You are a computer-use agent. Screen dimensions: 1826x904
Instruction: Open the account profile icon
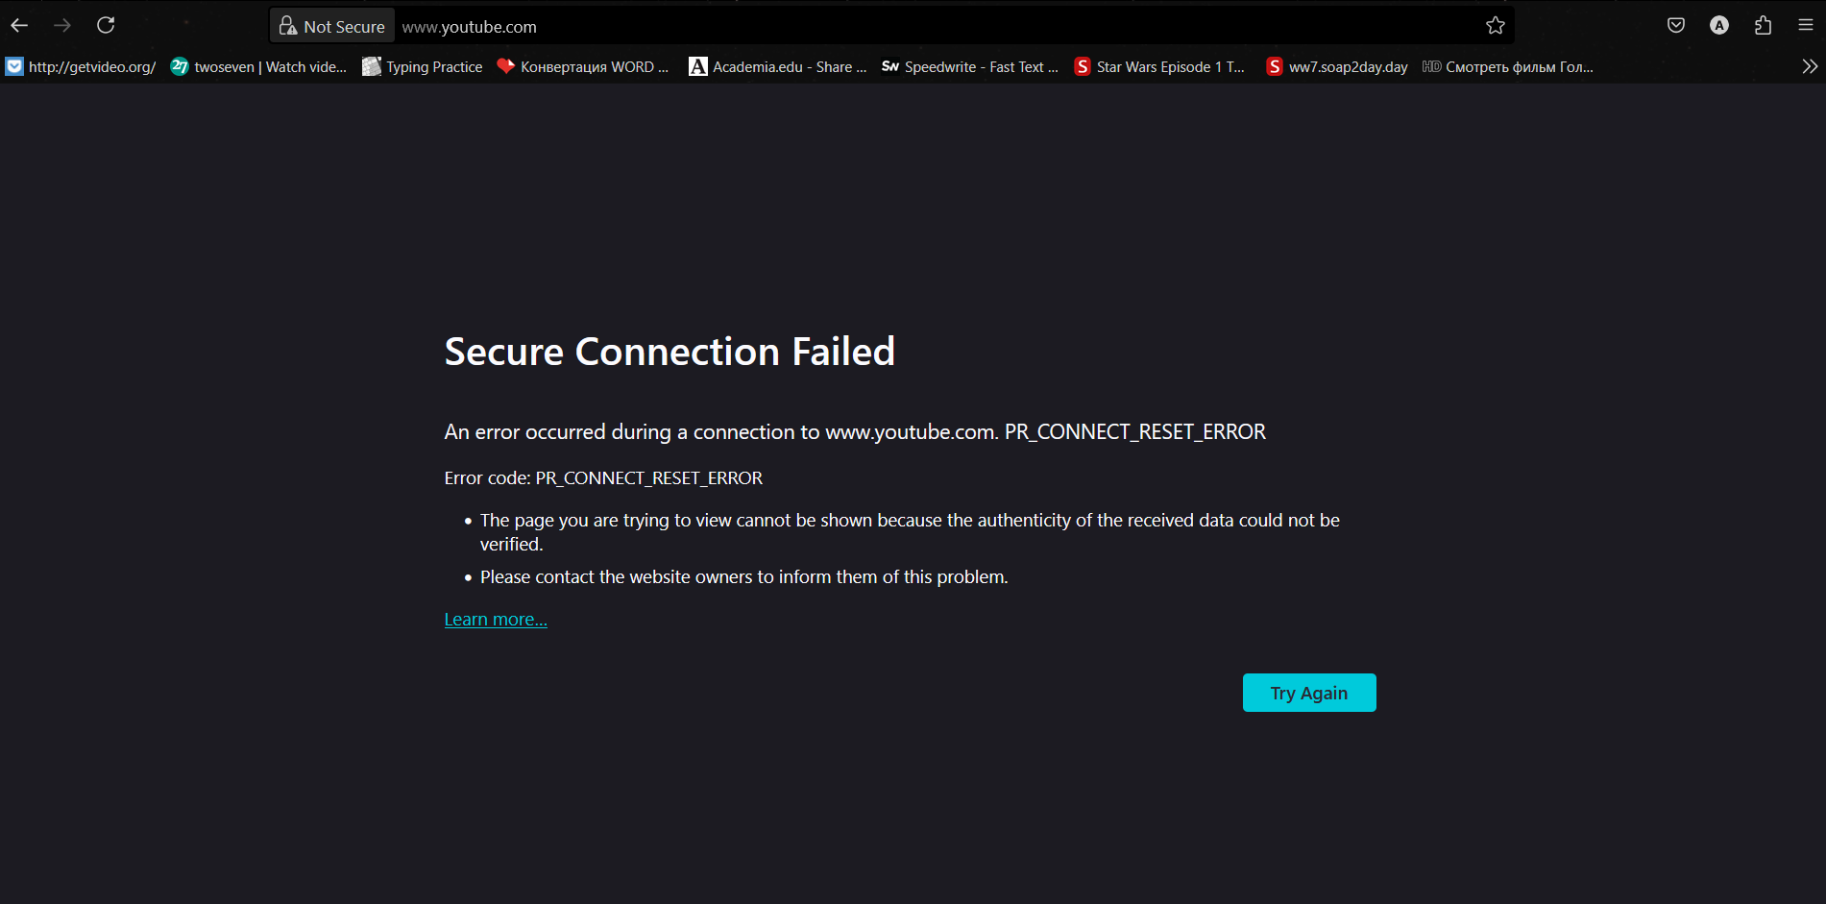[x=1719, y=26]
